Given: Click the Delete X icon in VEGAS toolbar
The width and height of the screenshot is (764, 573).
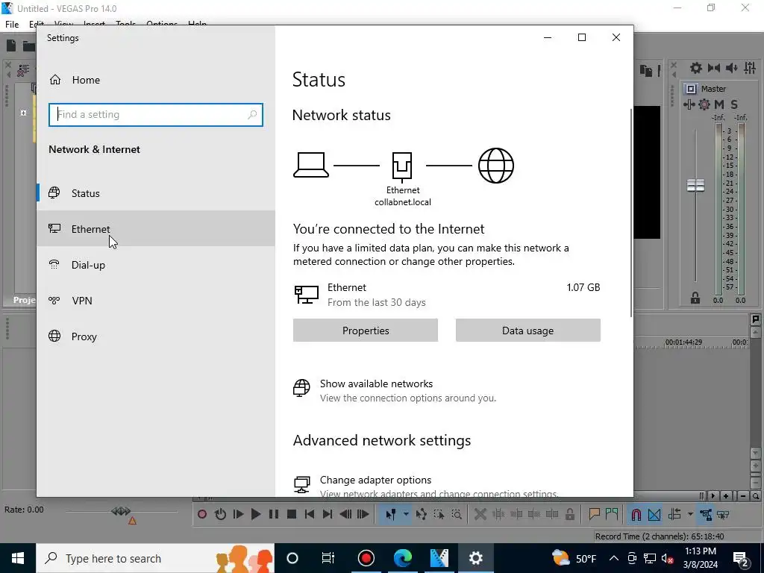Looking at the screenshot, I should (480, 514).
